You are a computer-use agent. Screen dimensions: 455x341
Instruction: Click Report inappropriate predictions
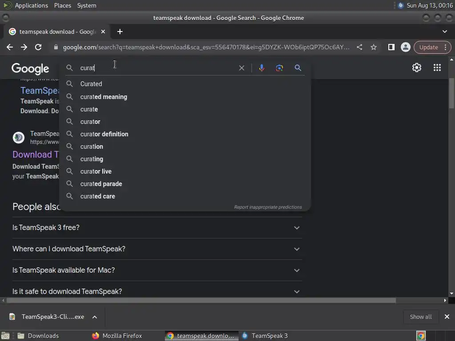pos(268,207)
